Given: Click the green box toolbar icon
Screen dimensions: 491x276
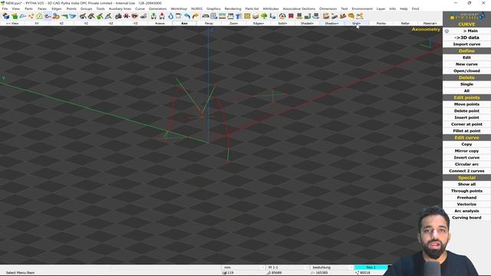Looking at the screenshot, I should 15,16.
